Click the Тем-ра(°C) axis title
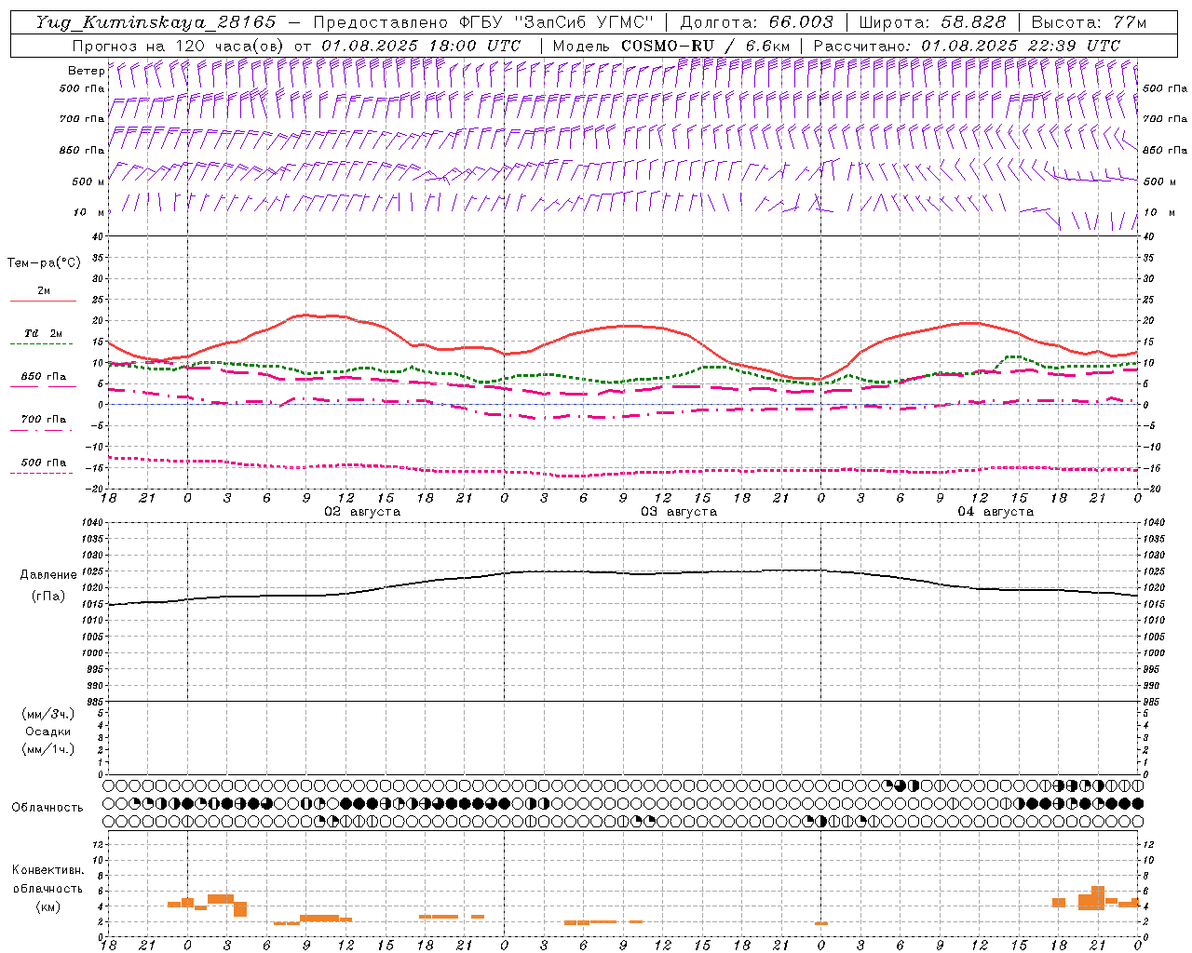 [44, 263]
